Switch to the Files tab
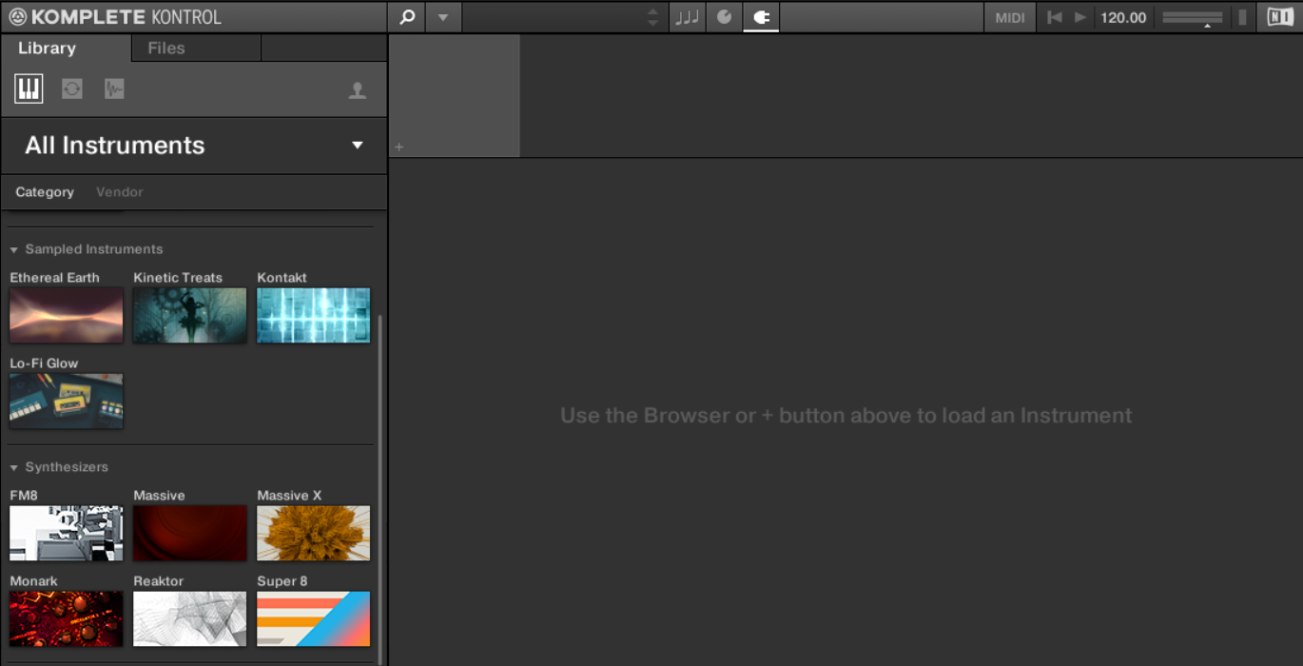The height and width of the screenshot is (666, 1303). 166,48
